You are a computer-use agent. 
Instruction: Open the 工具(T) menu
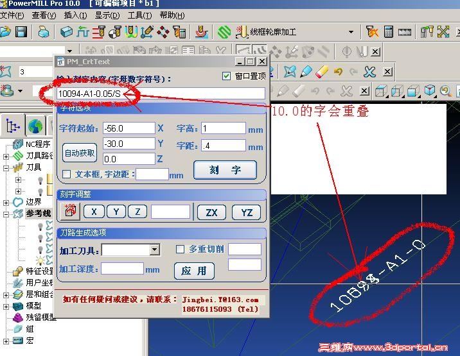139,15
